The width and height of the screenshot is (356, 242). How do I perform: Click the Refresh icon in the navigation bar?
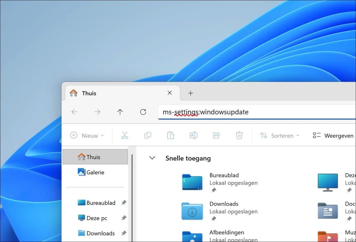[x=143, y=112]
